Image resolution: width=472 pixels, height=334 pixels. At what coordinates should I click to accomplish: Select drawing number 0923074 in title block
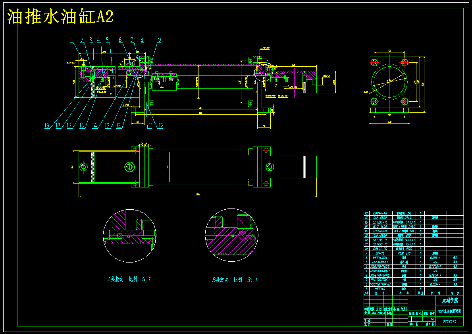pyautogui.click(x=449, y=321)
